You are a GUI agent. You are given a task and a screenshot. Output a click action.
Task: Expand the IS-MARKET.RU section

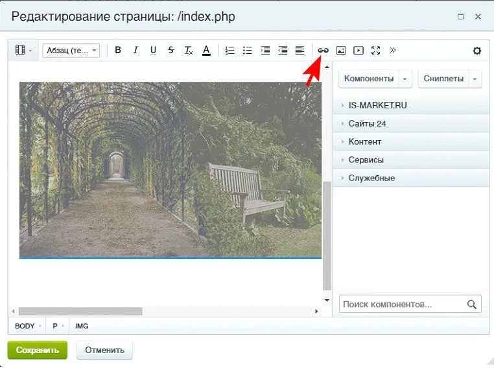pyautogui.click(x=410, y=105)
